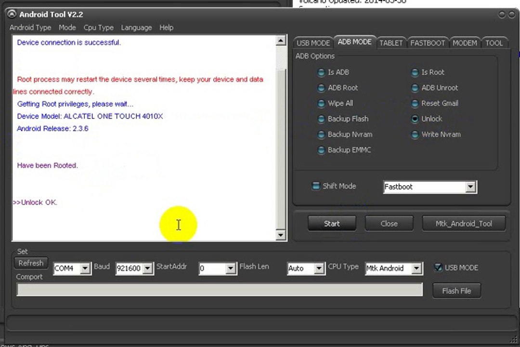Click the log scrollbar up arrow
The width and height of the screenshot is (520, 347).
281,41
